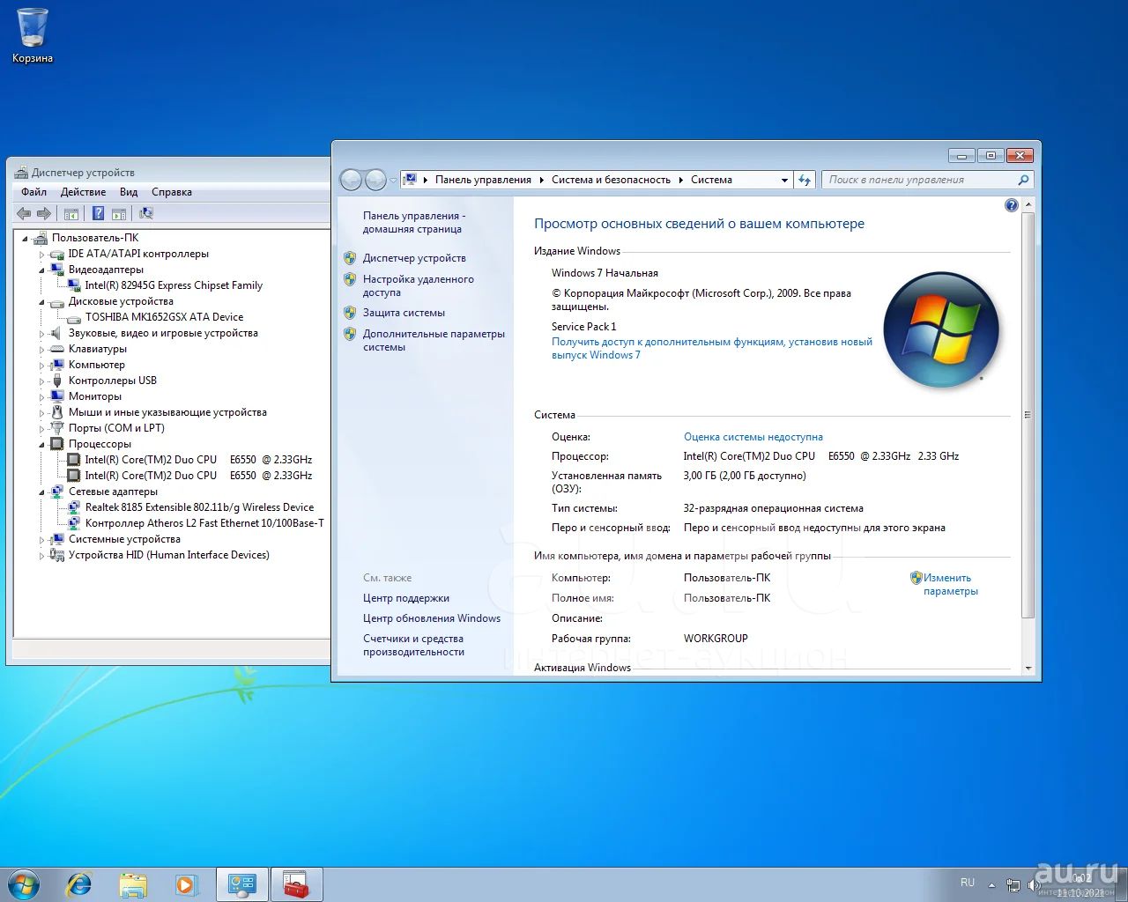Collapse the Сетевые адаптеры node
Viewport: 1128px width, 902px height.
(x=41, y=492)
